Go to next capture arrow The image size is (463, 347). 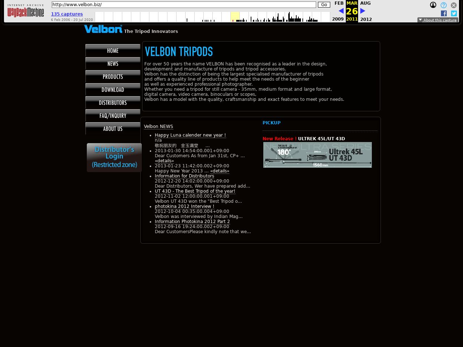[363, 11]
